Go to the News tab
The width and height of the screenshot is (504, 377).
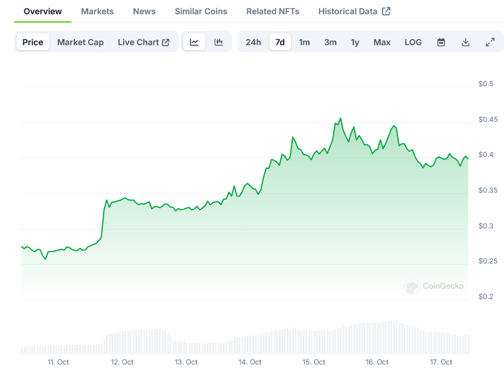145,11
